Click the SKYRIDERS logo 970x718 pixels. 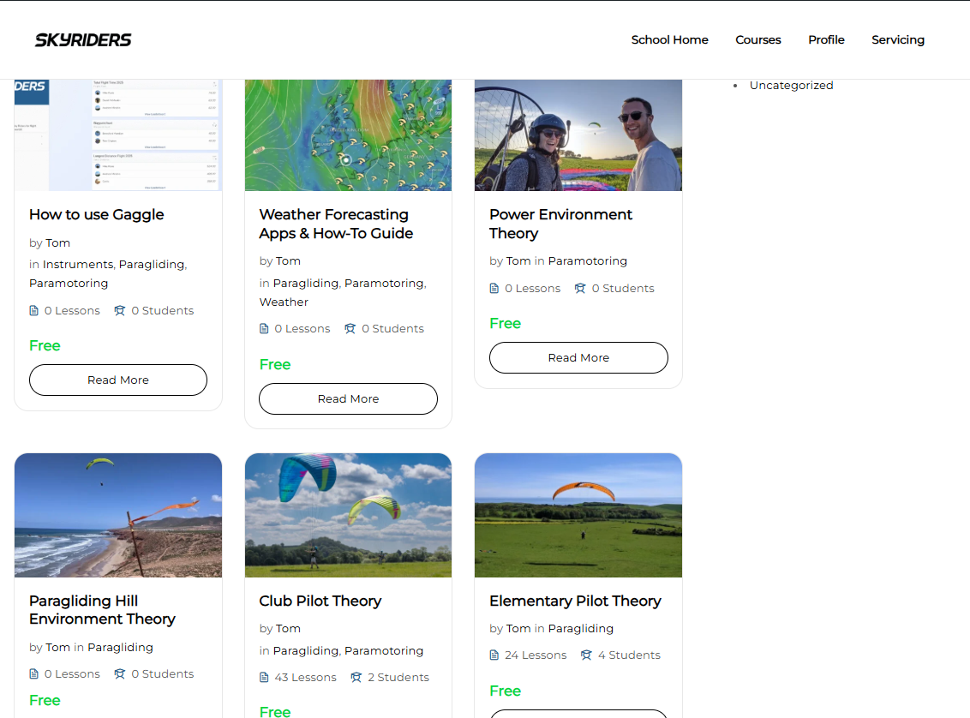pos(83,40)
